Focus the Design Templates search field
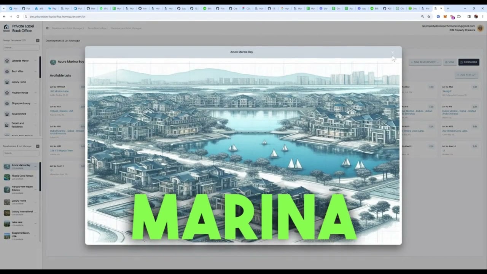 pyautogui.click(x=21, y=48)
